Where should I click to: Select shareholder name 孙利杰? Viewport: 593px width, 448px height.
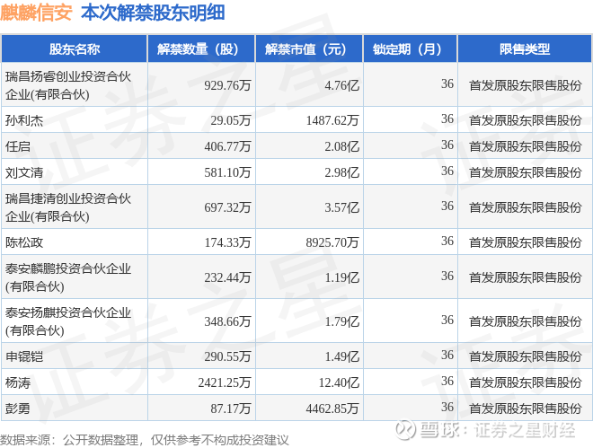24,120
